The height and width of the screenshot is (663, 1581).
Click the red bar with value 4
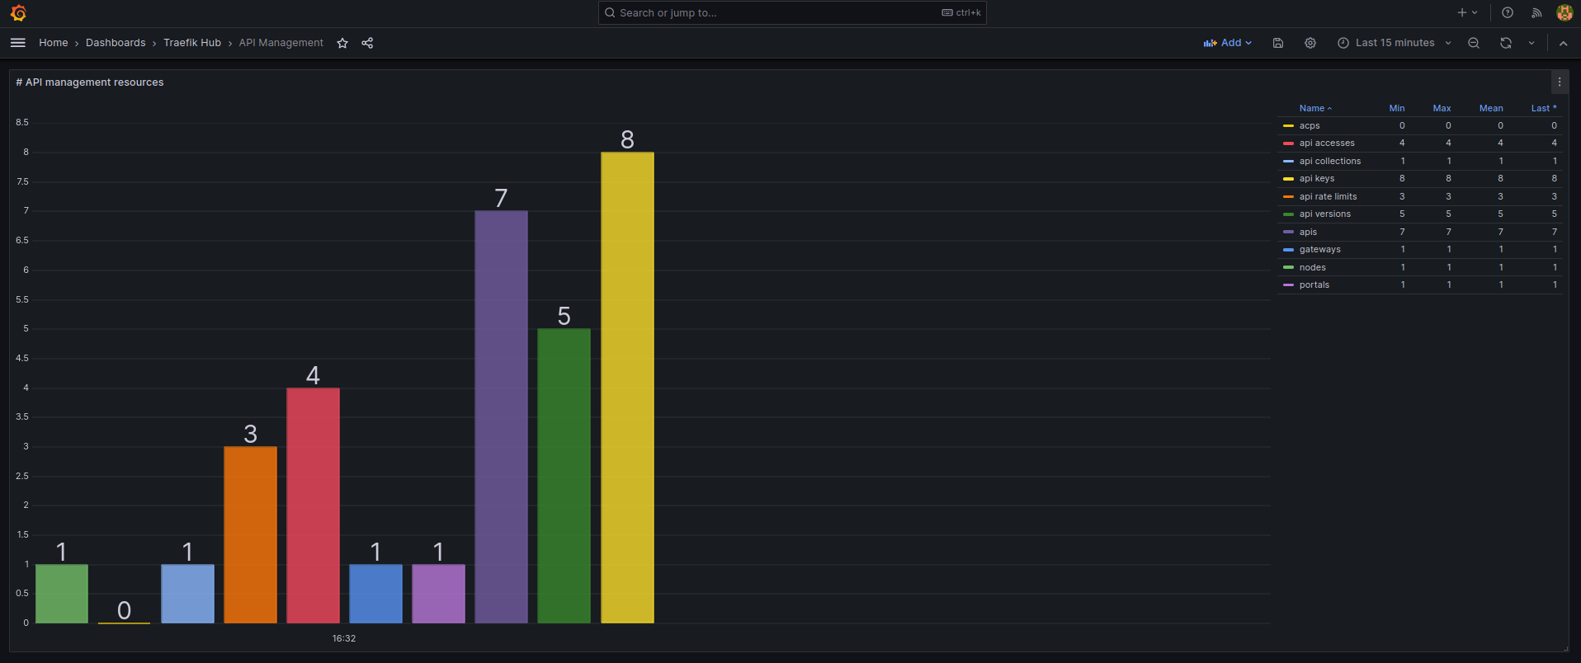click(x=313, y=505)
